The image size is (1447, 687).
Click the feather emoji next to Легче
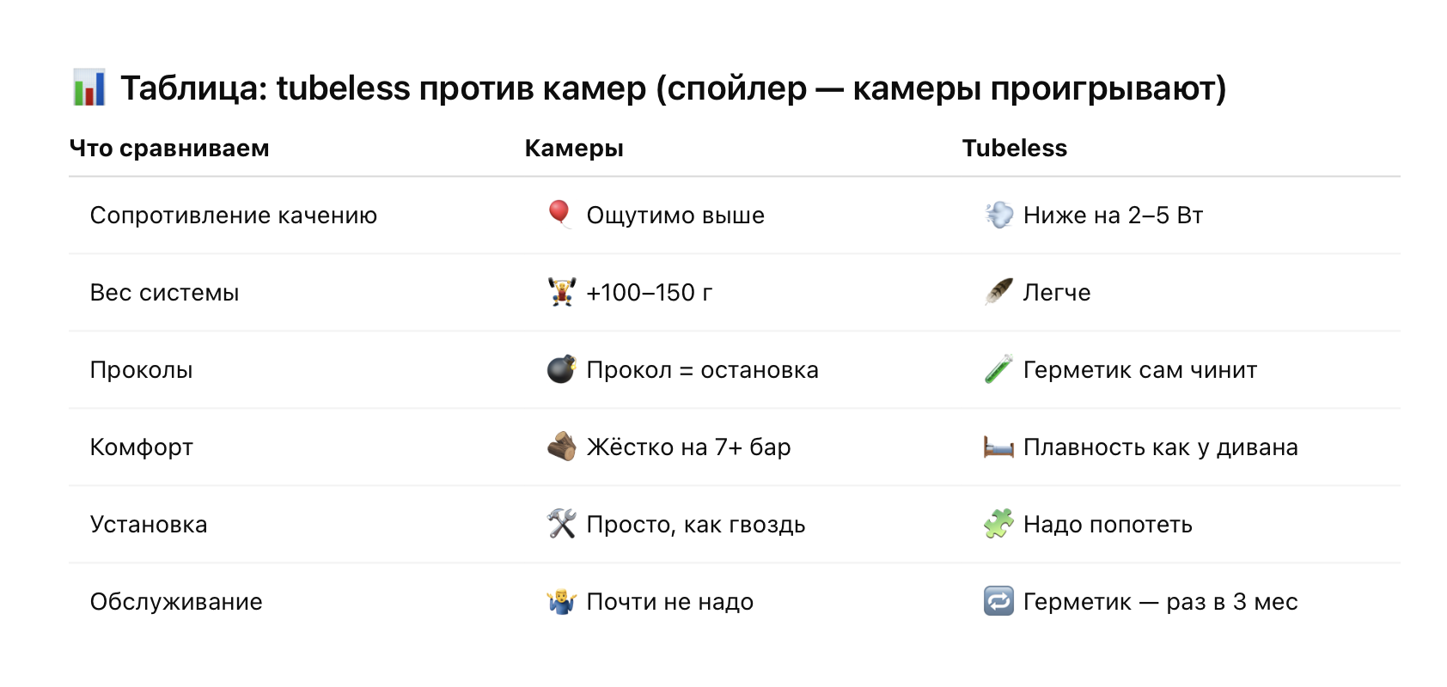(998, 292)
